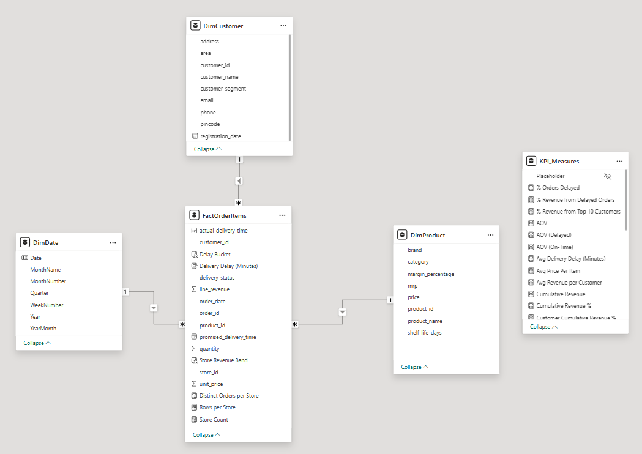Toggle the hidden eye icon beside Placeholder
The image size is (642, 454).
607,176
